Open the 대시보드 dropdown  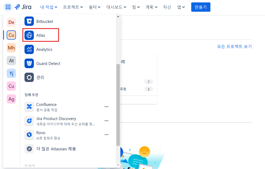point(116,7)
